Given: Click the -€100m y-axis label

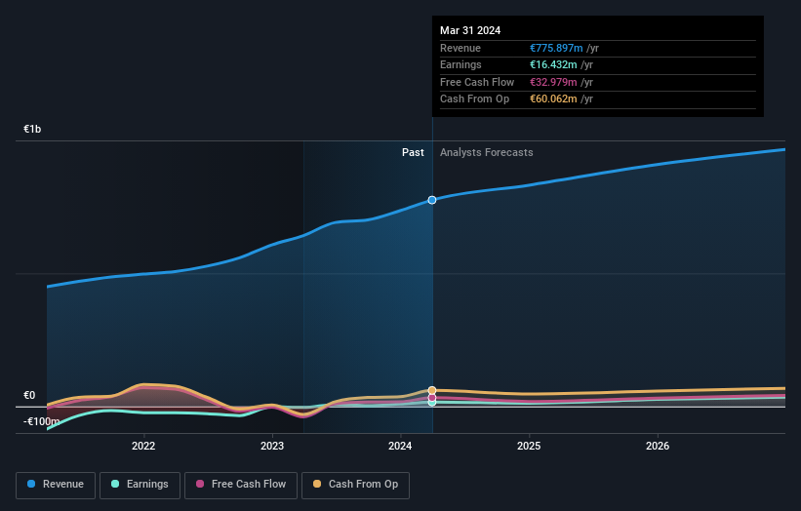Looking at the screenshot, I should tap(41, 421).
